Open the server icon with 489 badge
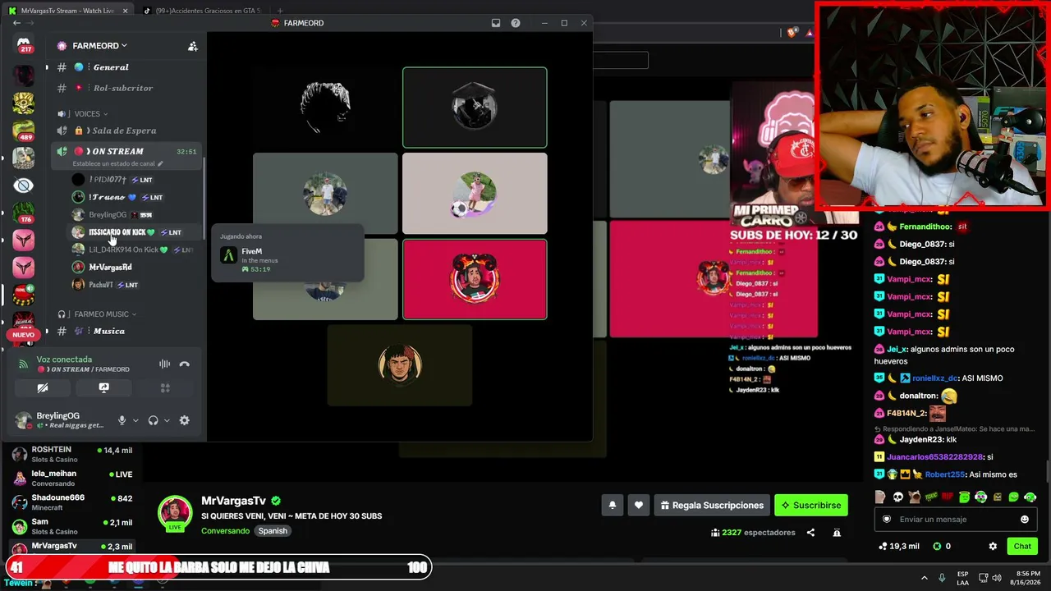The width and height of the screenshot is (1051, 591). 23,131
